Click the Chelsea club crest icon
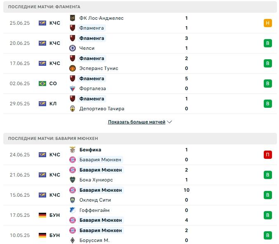This screenshot has width=279, height=244. point(73,48)
